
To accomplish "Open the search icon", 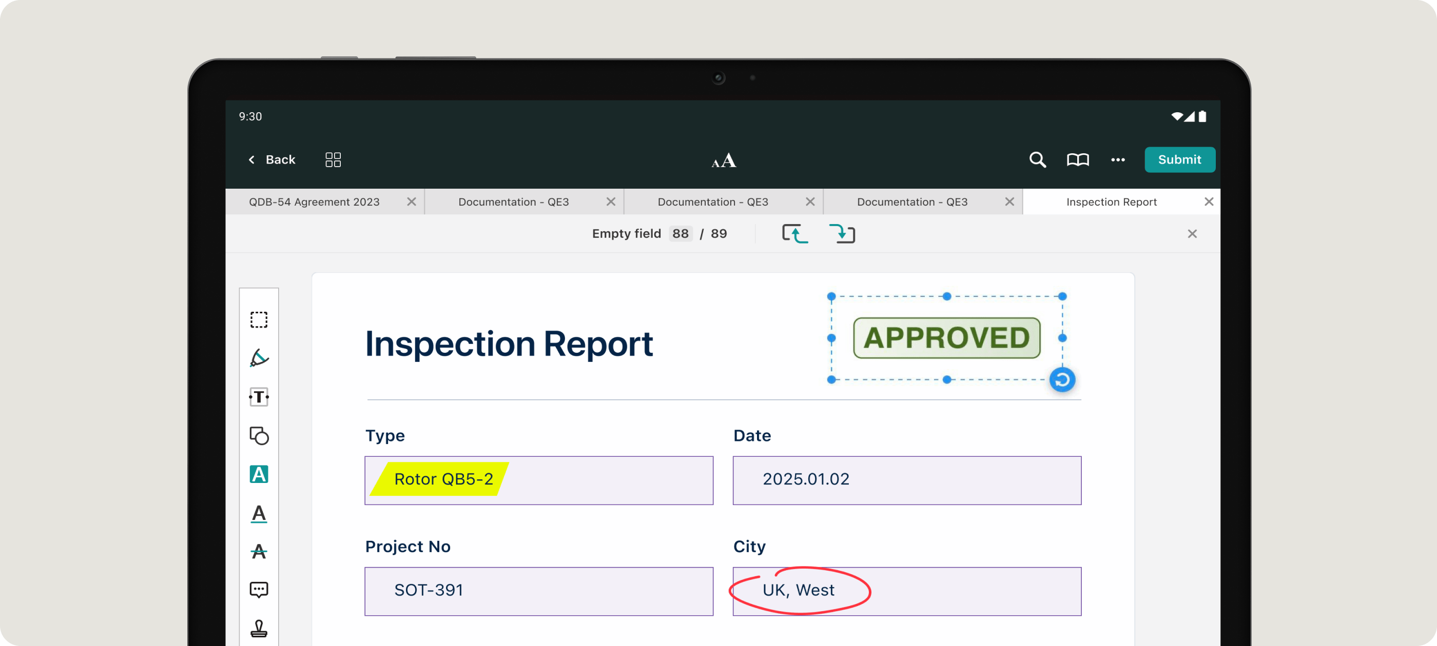I will click(x=1037, y=160).
